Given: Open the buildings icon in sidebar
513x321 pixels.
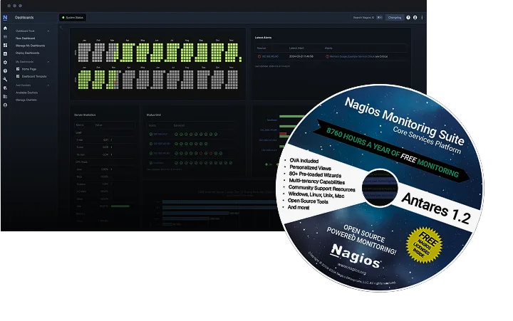Looking at the screenshot, I should pos(5,96).
